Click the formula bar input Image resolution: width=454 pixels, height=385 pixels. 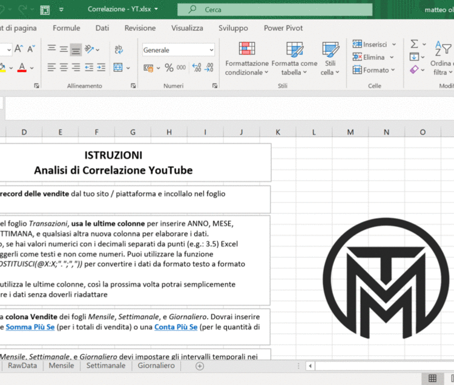pyautogui.click(x=229, y=108)
